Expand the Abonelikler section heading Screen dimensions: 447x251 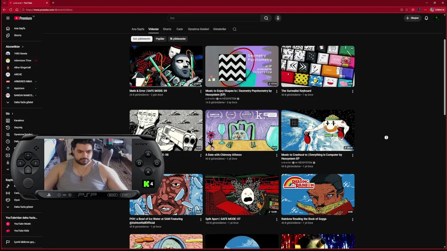pos(15,47)
